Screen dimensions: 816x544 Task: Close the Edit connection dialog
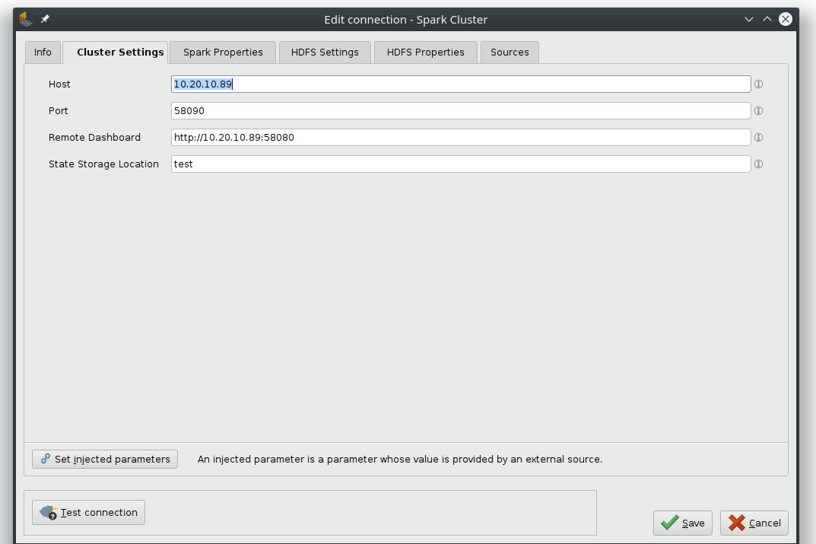(x=786, y=19)
